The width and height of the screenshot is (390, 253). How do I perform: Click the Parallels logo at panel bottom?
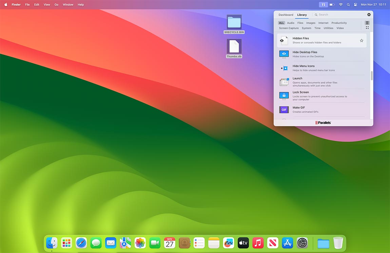pyautogui.click(x=323, y=123)
